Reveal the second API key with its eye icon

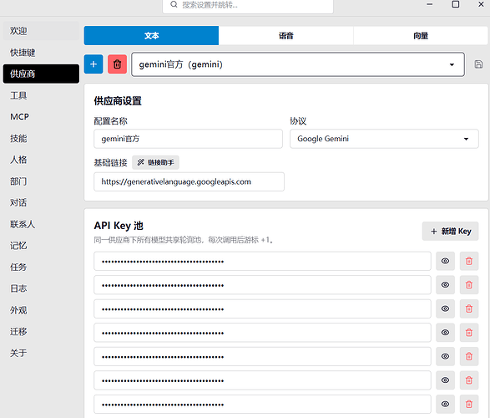click(445, 285)
